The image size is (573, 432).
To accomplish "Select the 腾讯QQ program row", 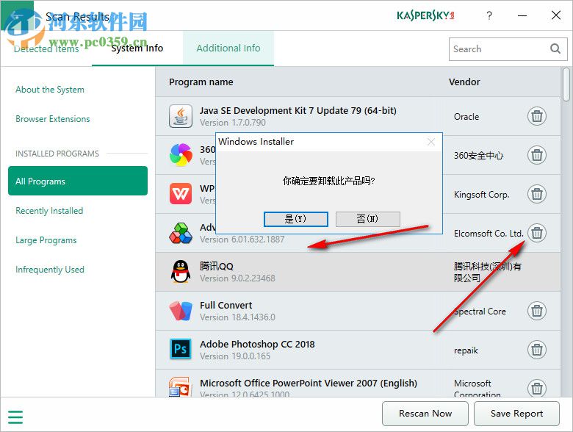I will pyautogui.click(x=358, y=272).
